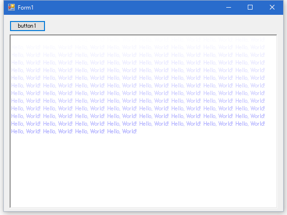
Task: Click first "Hello, World!" on the last line
Action: pyautogui.click(x=26, y=131)
